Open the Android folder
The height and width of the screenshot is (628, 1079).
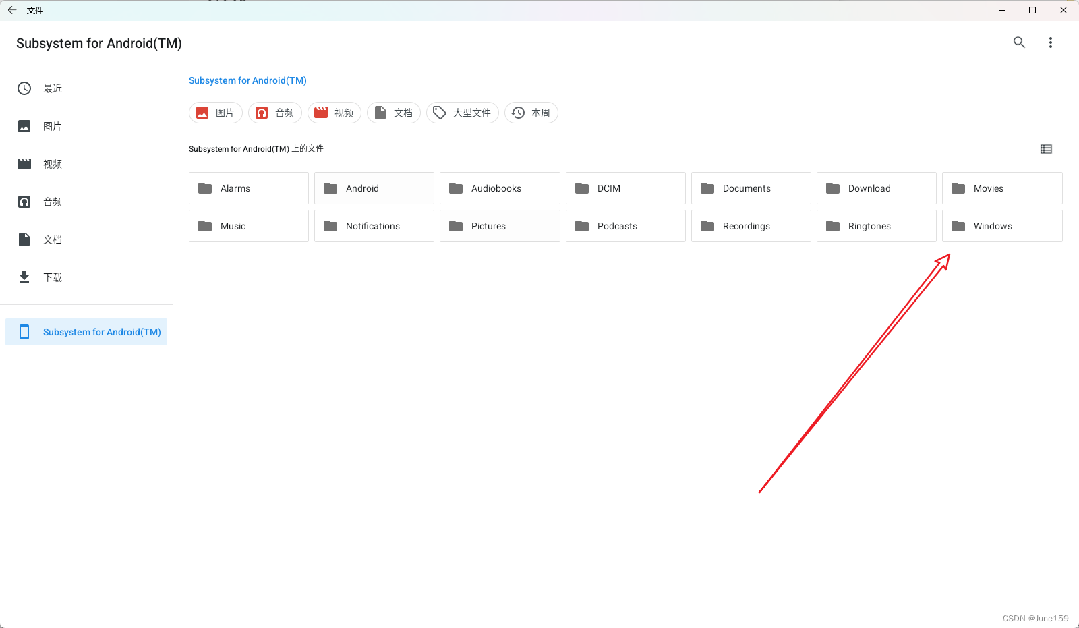pyautogui.click(x=374, y=188)
